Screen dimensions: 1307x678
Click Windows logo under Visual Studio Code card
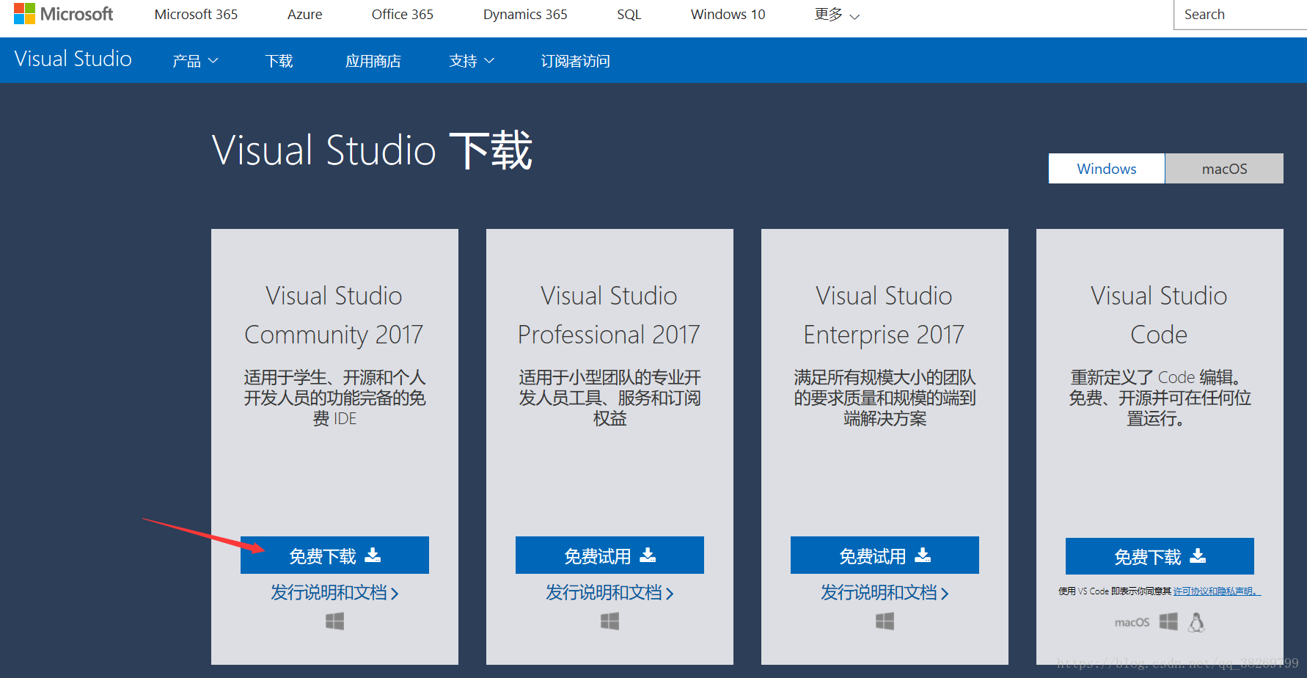[1168, 621]
